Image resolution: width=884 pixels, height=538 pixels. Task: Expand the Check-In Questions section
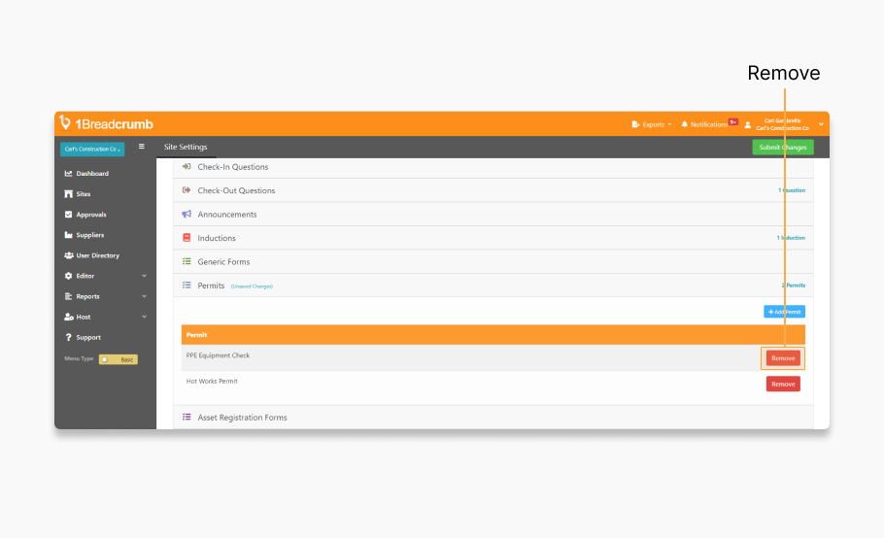tap(493, 167)
